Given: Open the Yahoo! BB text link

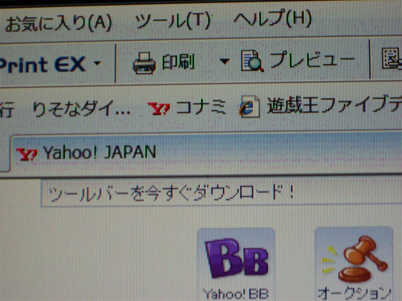Looking at the screenshot, I should [x=236, y=294].
